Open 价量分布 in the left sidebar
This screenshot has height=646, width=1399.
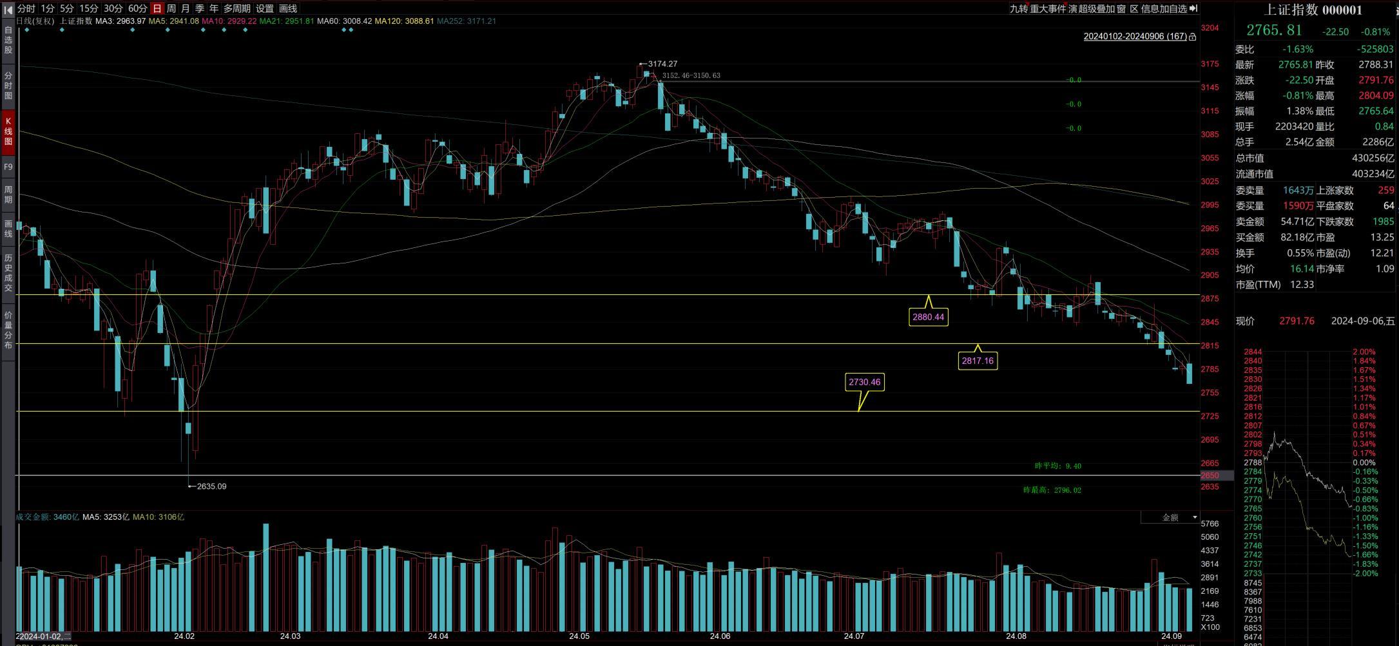[x=8, y=330]
